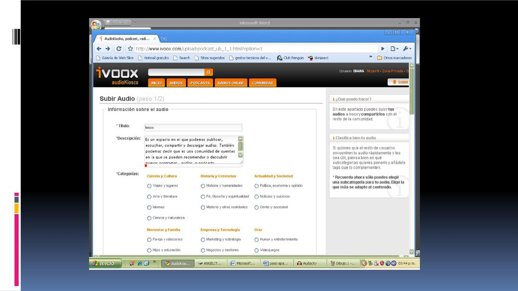This screenshot has width=518, height=291.
Task: Select Noticias y sucesos category
Action: [x=256, y=197]
